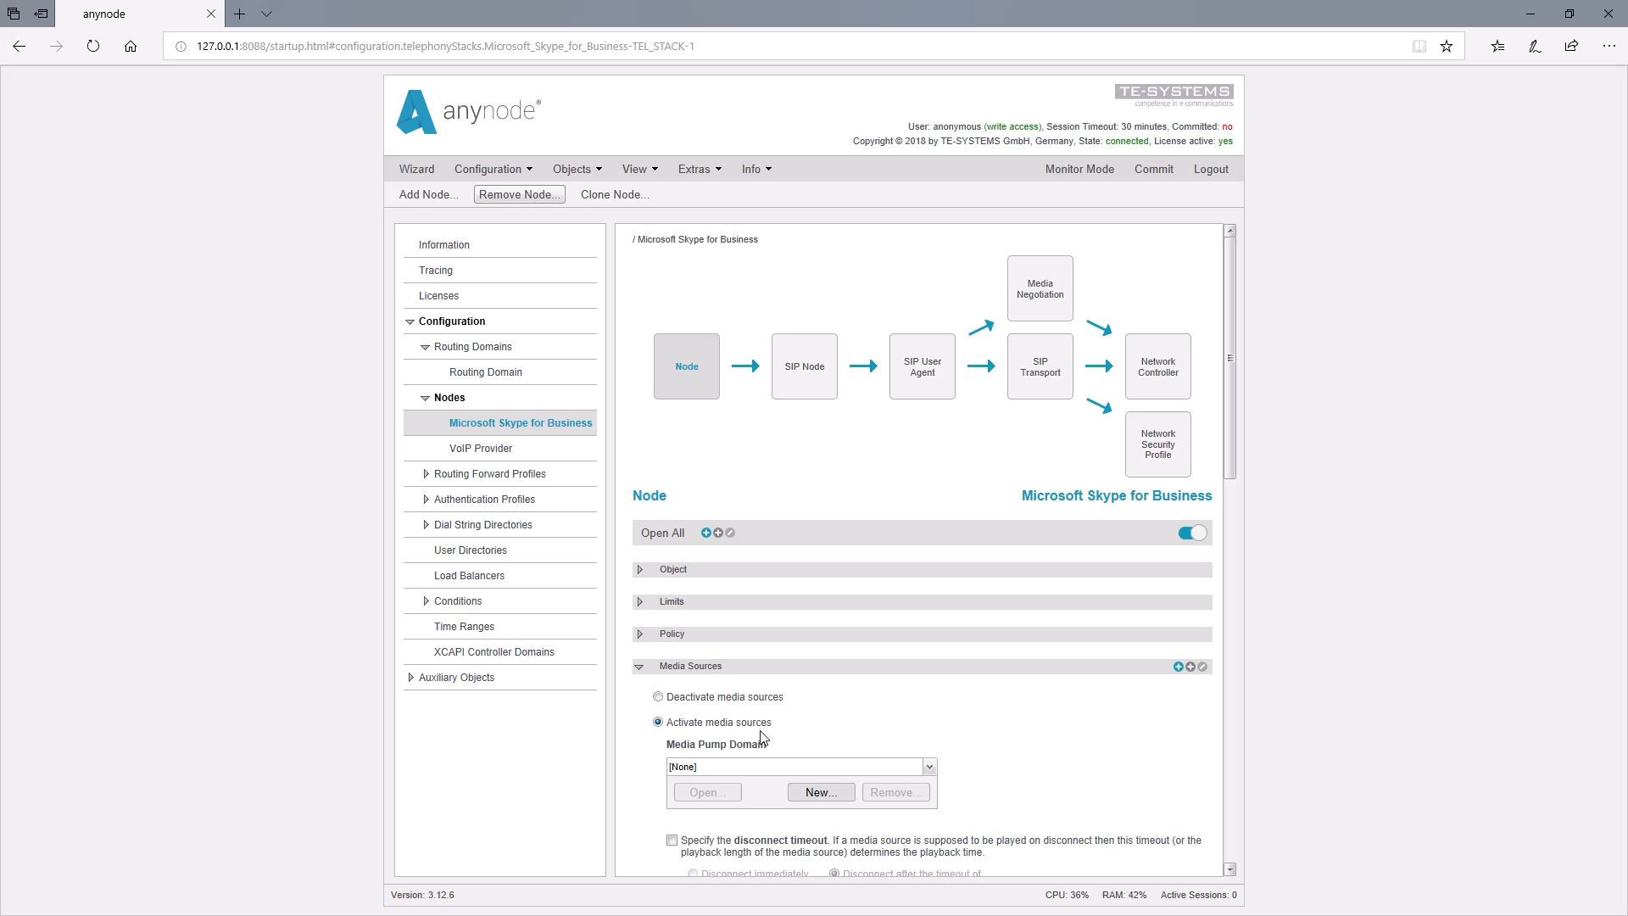
Task: Open the View menu
Action: [640, 169]
